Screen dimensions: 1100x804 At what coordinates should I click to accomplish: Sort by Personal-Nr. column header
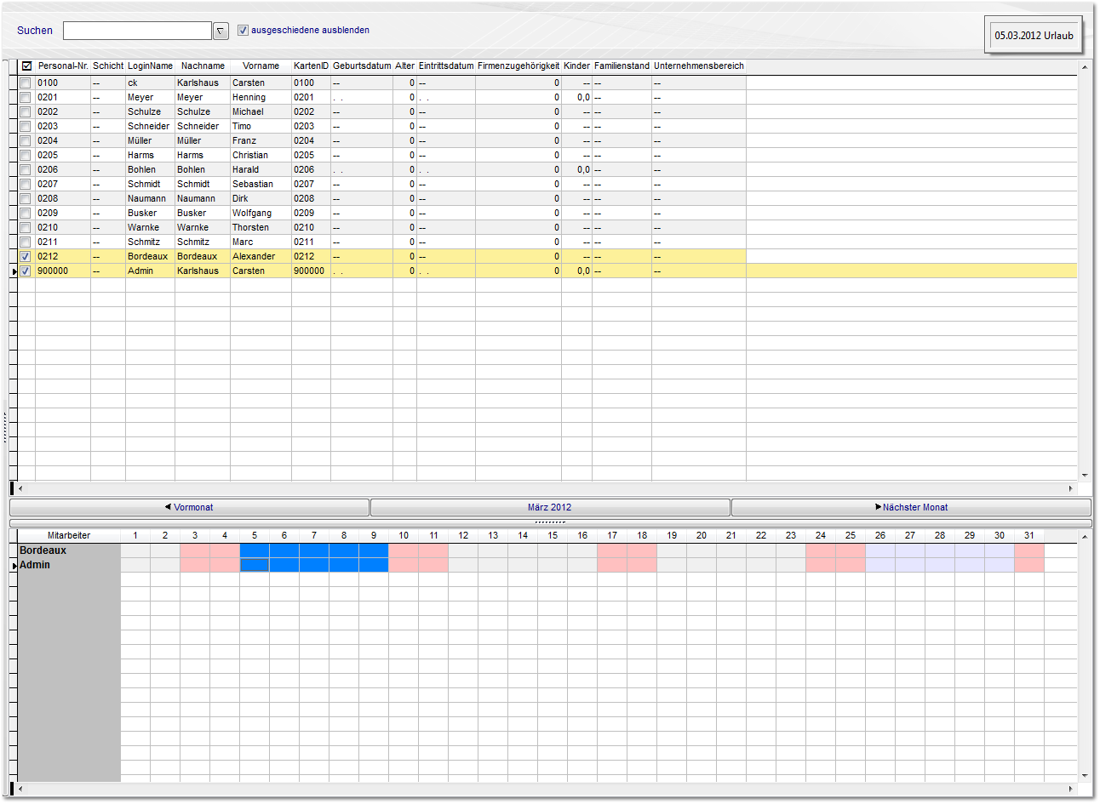click(x=63, y=66)
